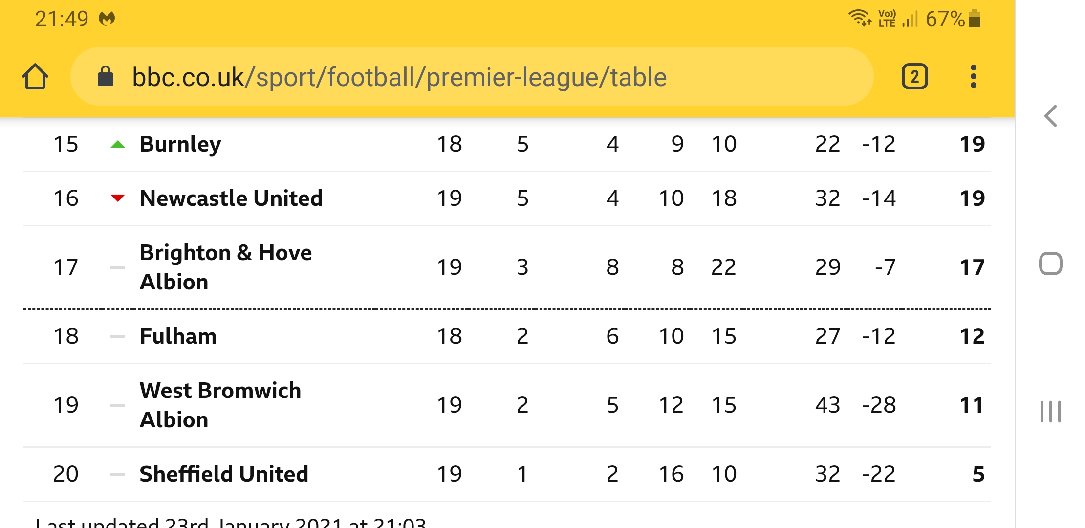Tap the Android home square button
Viewport: 1085px width, 528px height.
click(1050, 264)
